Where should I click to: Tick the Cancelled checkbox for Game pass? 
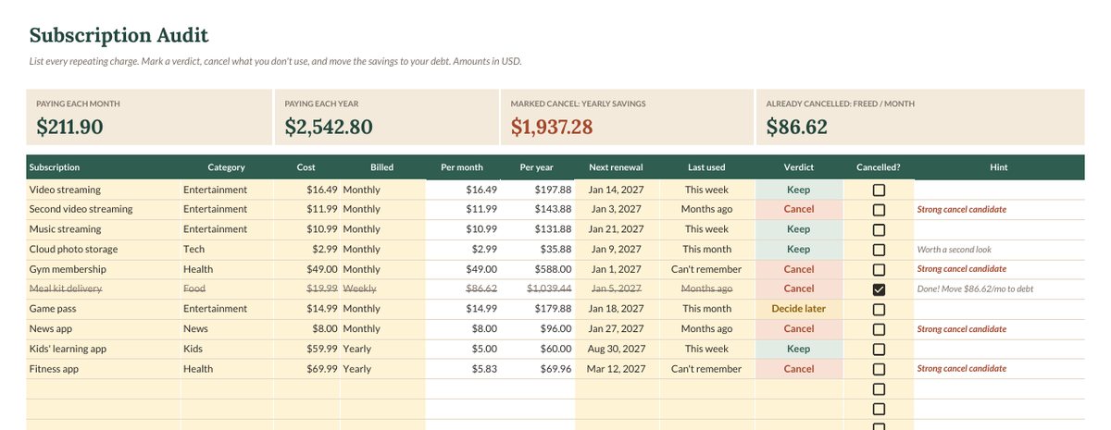click(x=879, y=310)
